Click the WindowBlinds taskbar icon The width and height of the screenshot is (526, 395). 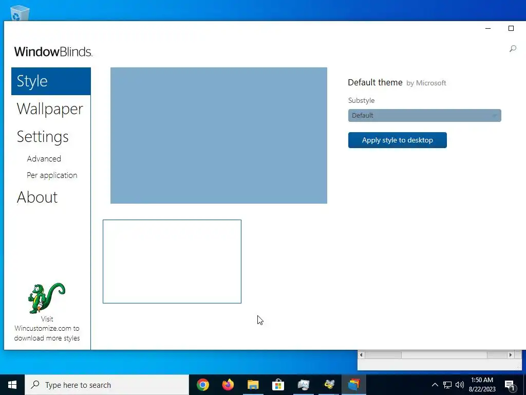click(354, 385)
